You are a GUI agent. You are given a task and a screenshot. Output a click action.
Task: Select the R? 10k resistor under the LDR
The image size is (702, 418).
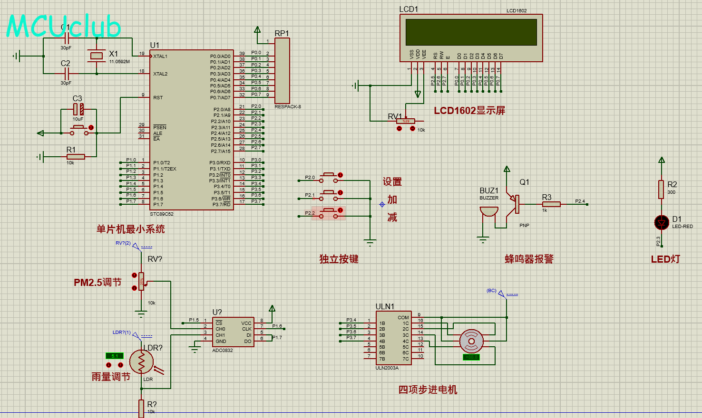pos(141,408)
